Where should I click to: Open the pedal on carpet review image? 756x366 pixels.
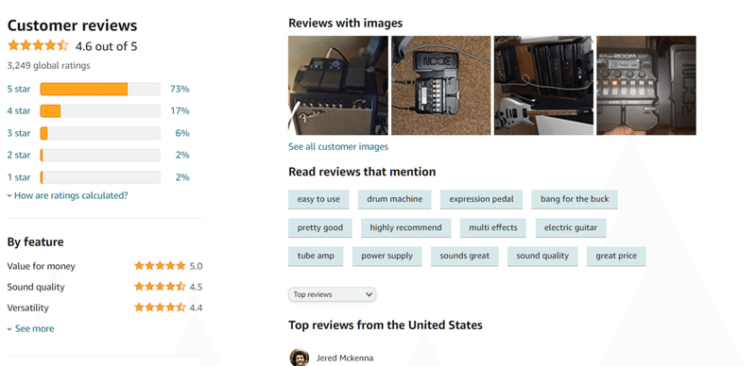440,85
